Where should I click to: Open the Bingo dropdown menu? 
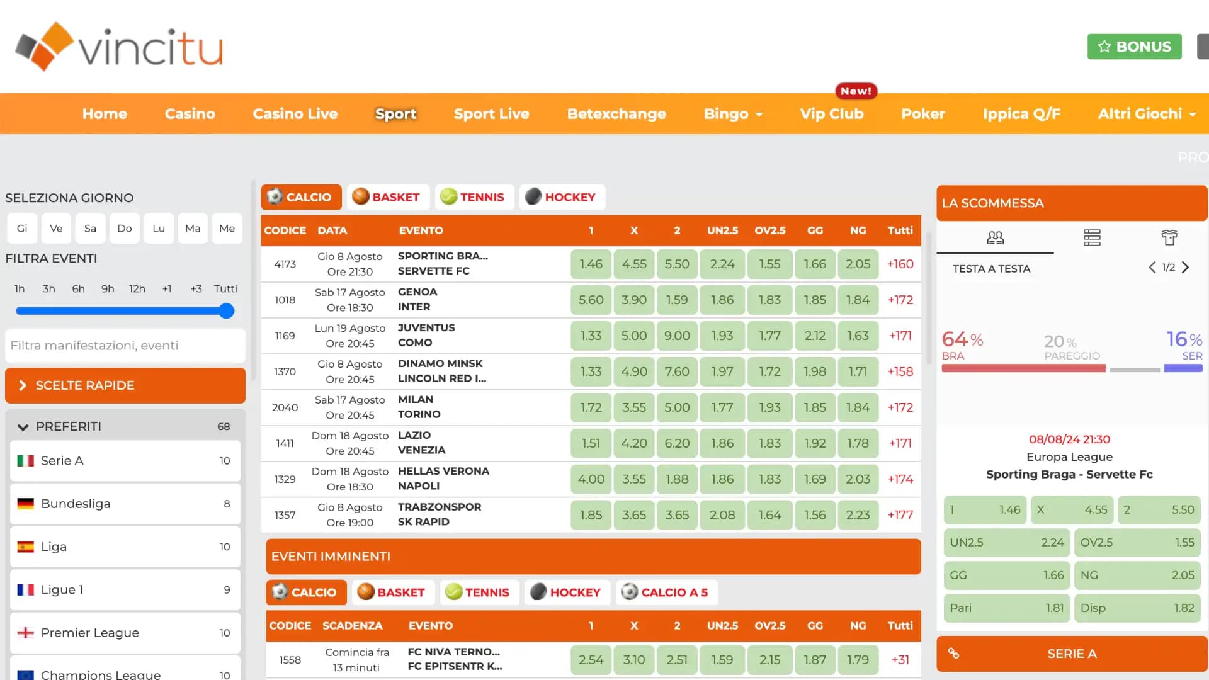tap(732, 113)
